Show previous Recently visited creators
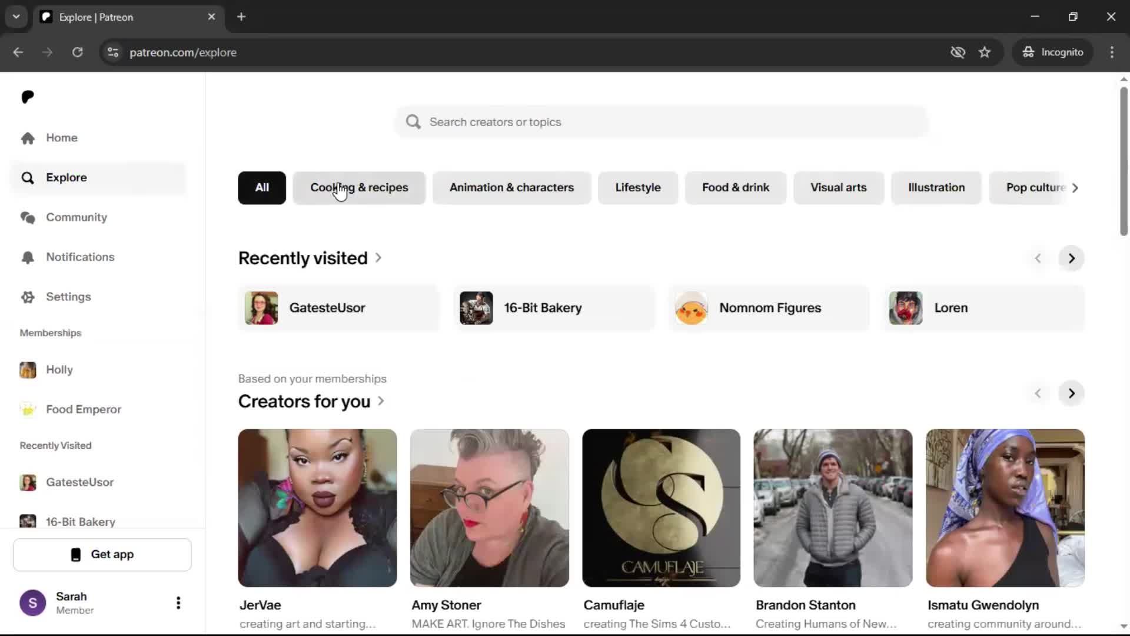This screenshot has width=1130, height=636. [1038, 259]
